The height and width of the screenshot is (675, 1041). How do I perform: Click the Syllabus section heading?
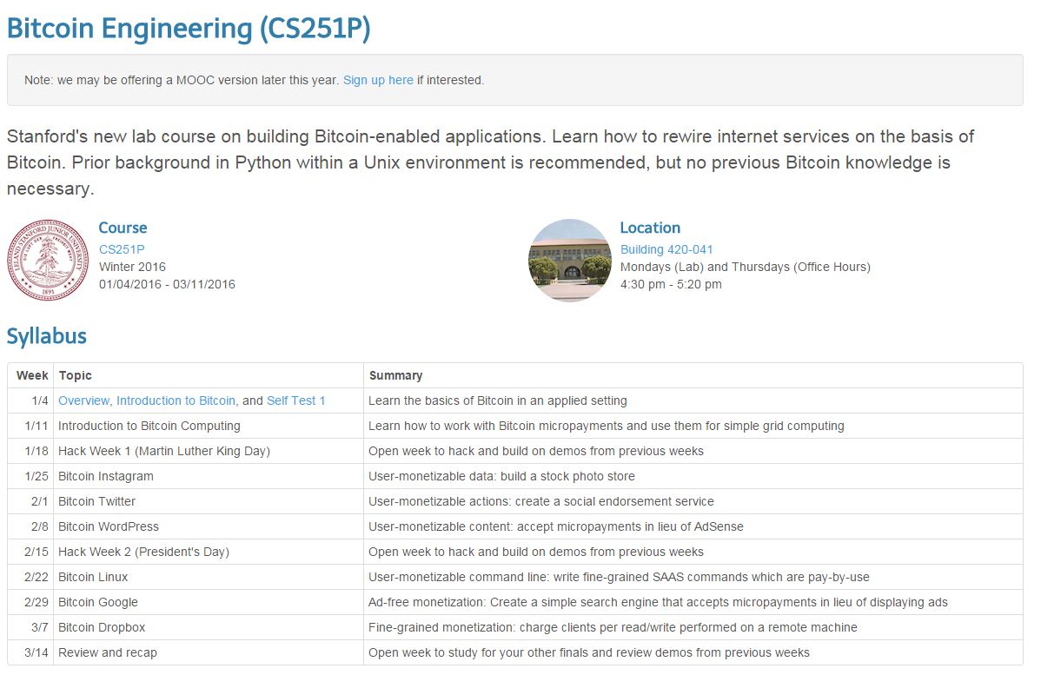[47, 336]
